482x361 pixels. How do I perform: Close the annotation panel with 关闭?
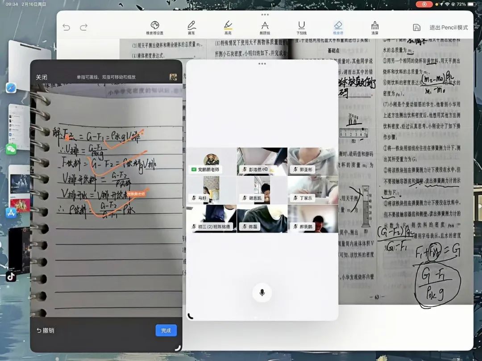42,77
